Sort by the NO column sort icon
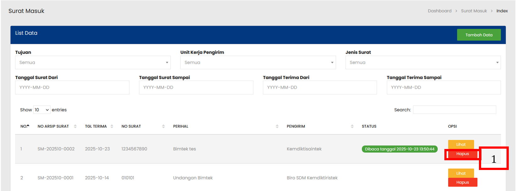 click(28, 126)
